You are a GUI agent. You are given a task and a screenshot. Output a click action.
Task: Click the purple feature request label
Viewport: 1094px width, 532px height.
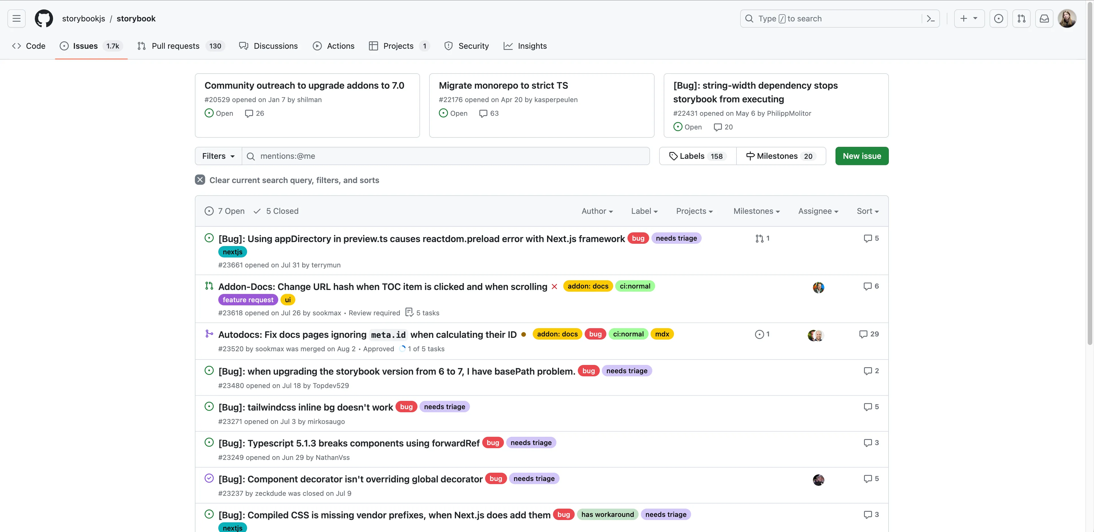click(x=248, y=300)
